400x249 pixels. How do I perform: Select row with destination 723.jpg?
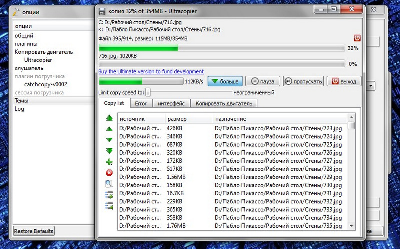pos(233,128)
